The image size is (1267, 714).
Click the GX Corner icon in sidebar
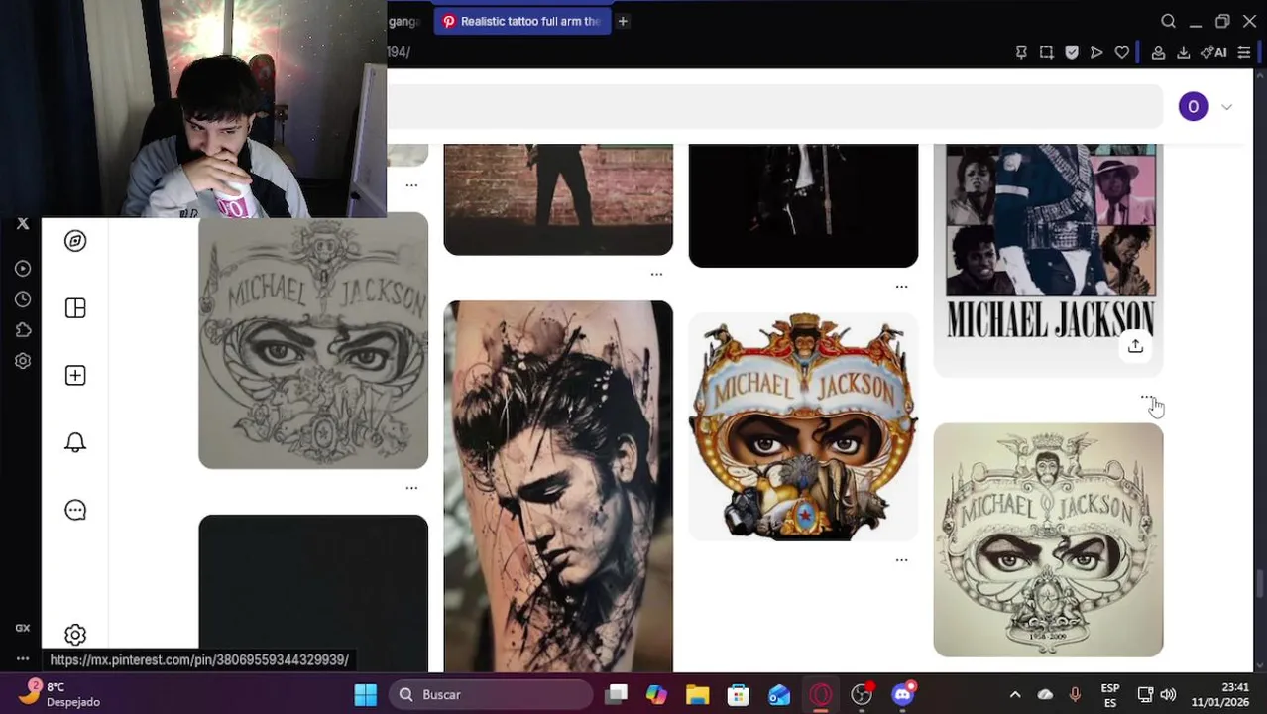[23, 628]
